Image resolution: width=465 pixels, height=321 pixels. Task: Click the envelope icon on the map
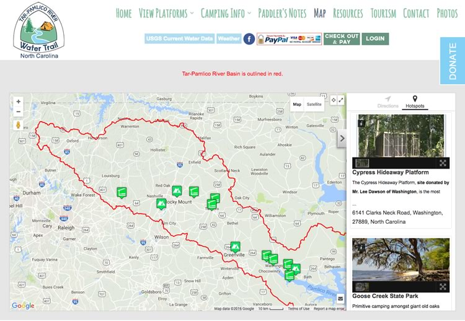coord(340,299)
